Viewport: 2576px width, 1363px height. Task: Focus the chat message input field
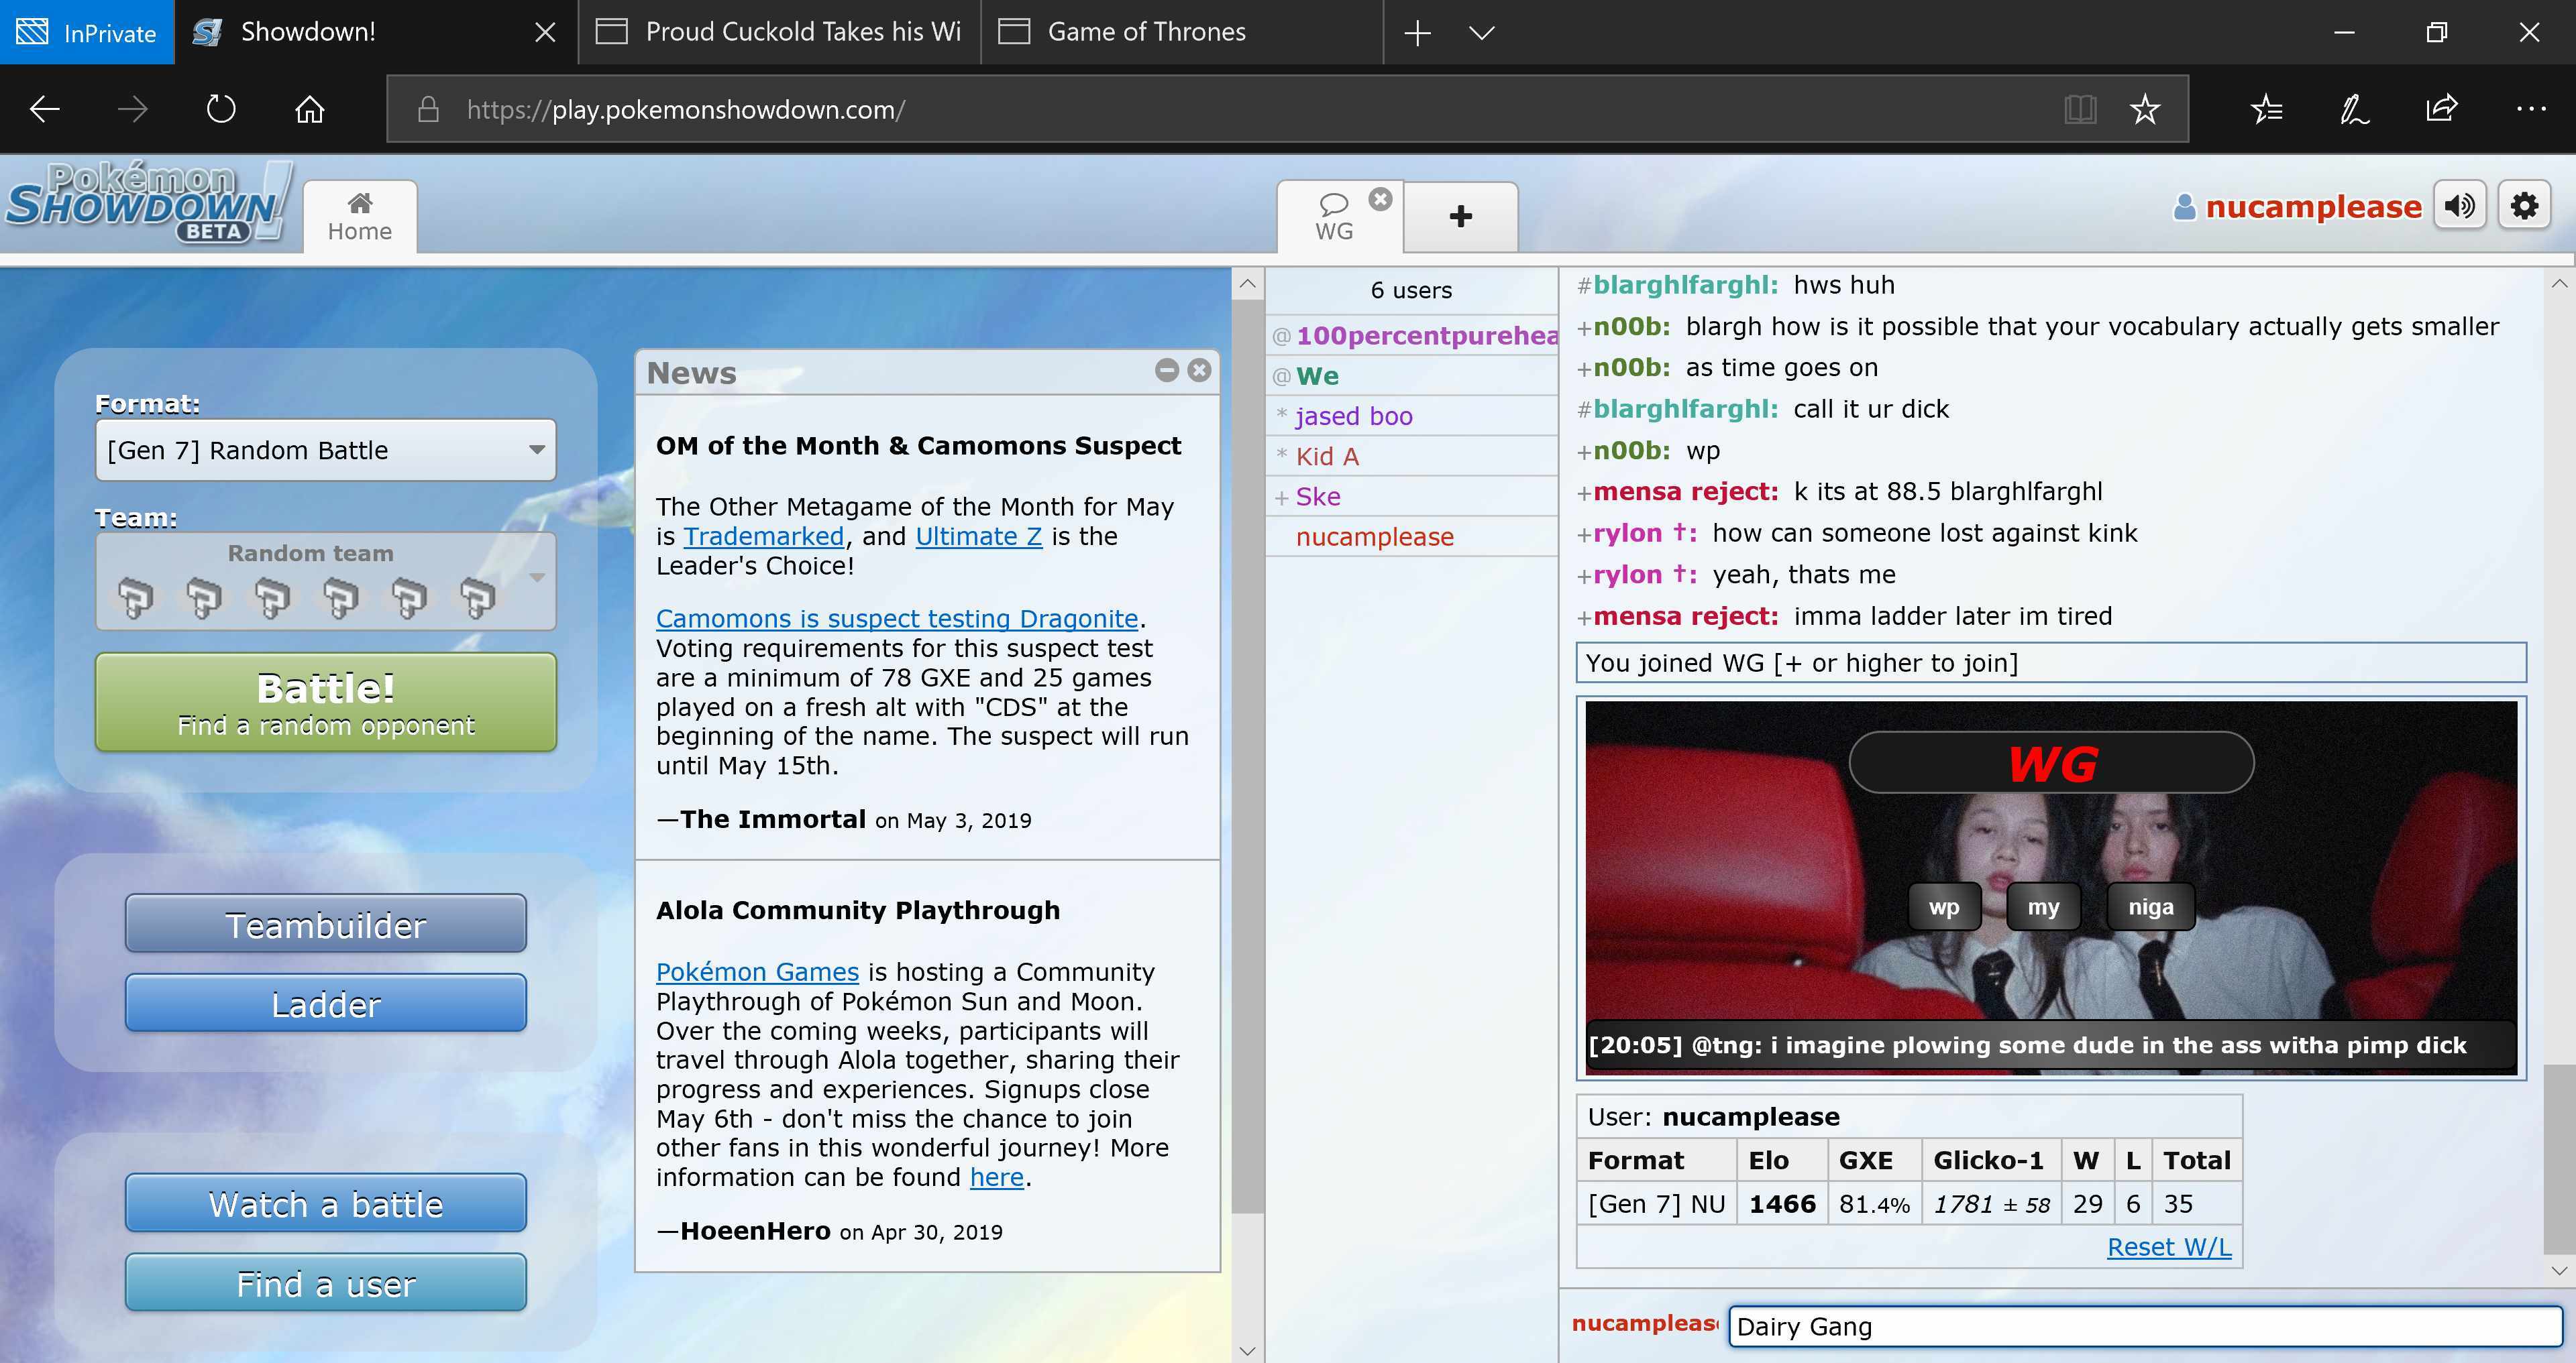pos(2145,1326)
